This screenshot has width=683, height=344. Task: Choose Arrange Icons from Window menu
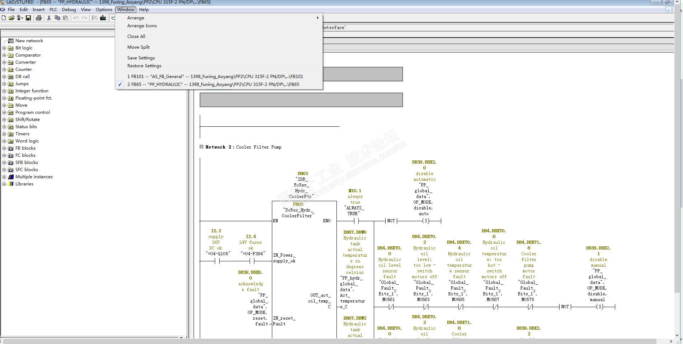[x=219, y=26]
